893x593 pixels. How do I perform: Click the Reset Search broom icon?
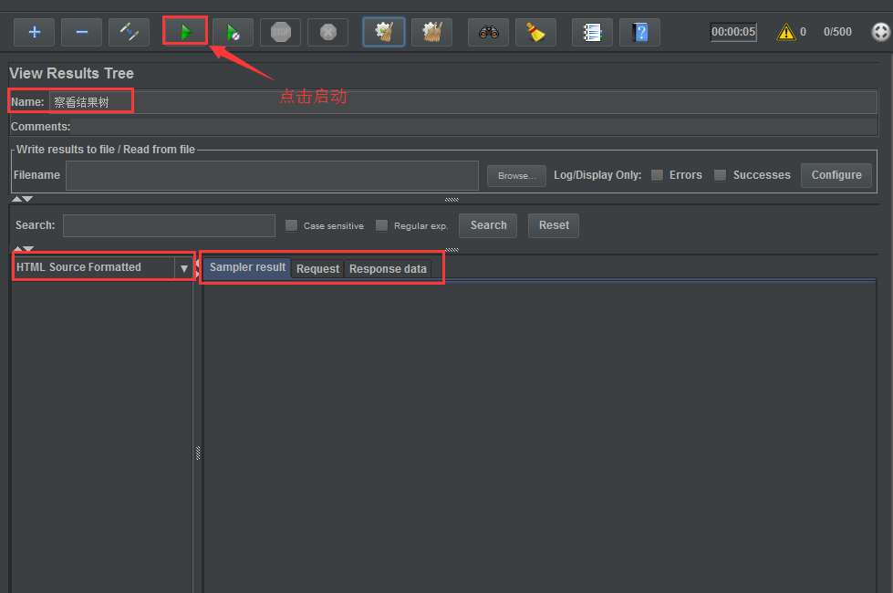coord(535,32)
